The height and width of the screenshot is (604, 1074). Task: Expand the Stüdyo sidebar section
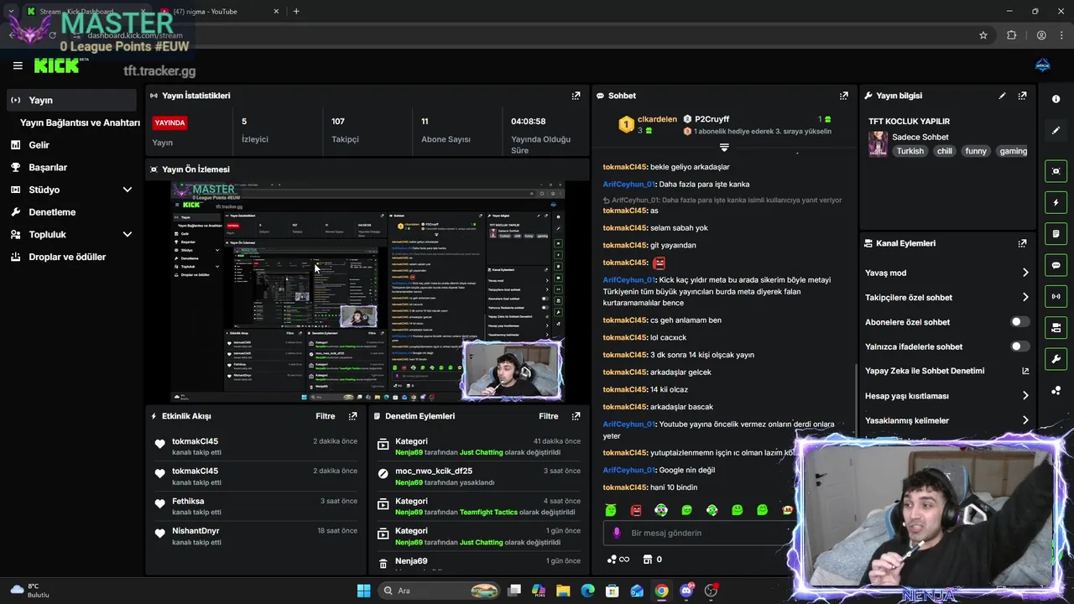(128, 190)
